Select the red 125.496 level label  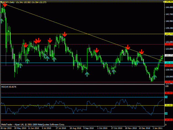click(x=169, y=82)
